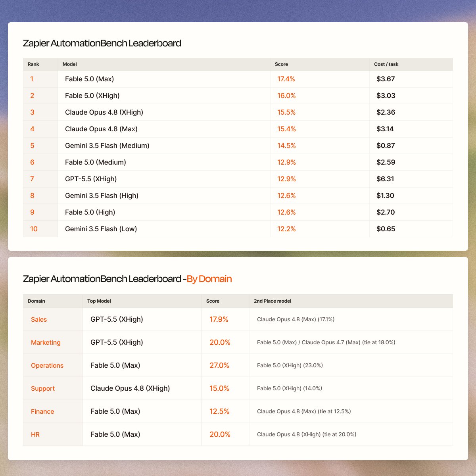Click the Marketing top model 'GPT-5.5 (XHigh)'

click(117, 342)
